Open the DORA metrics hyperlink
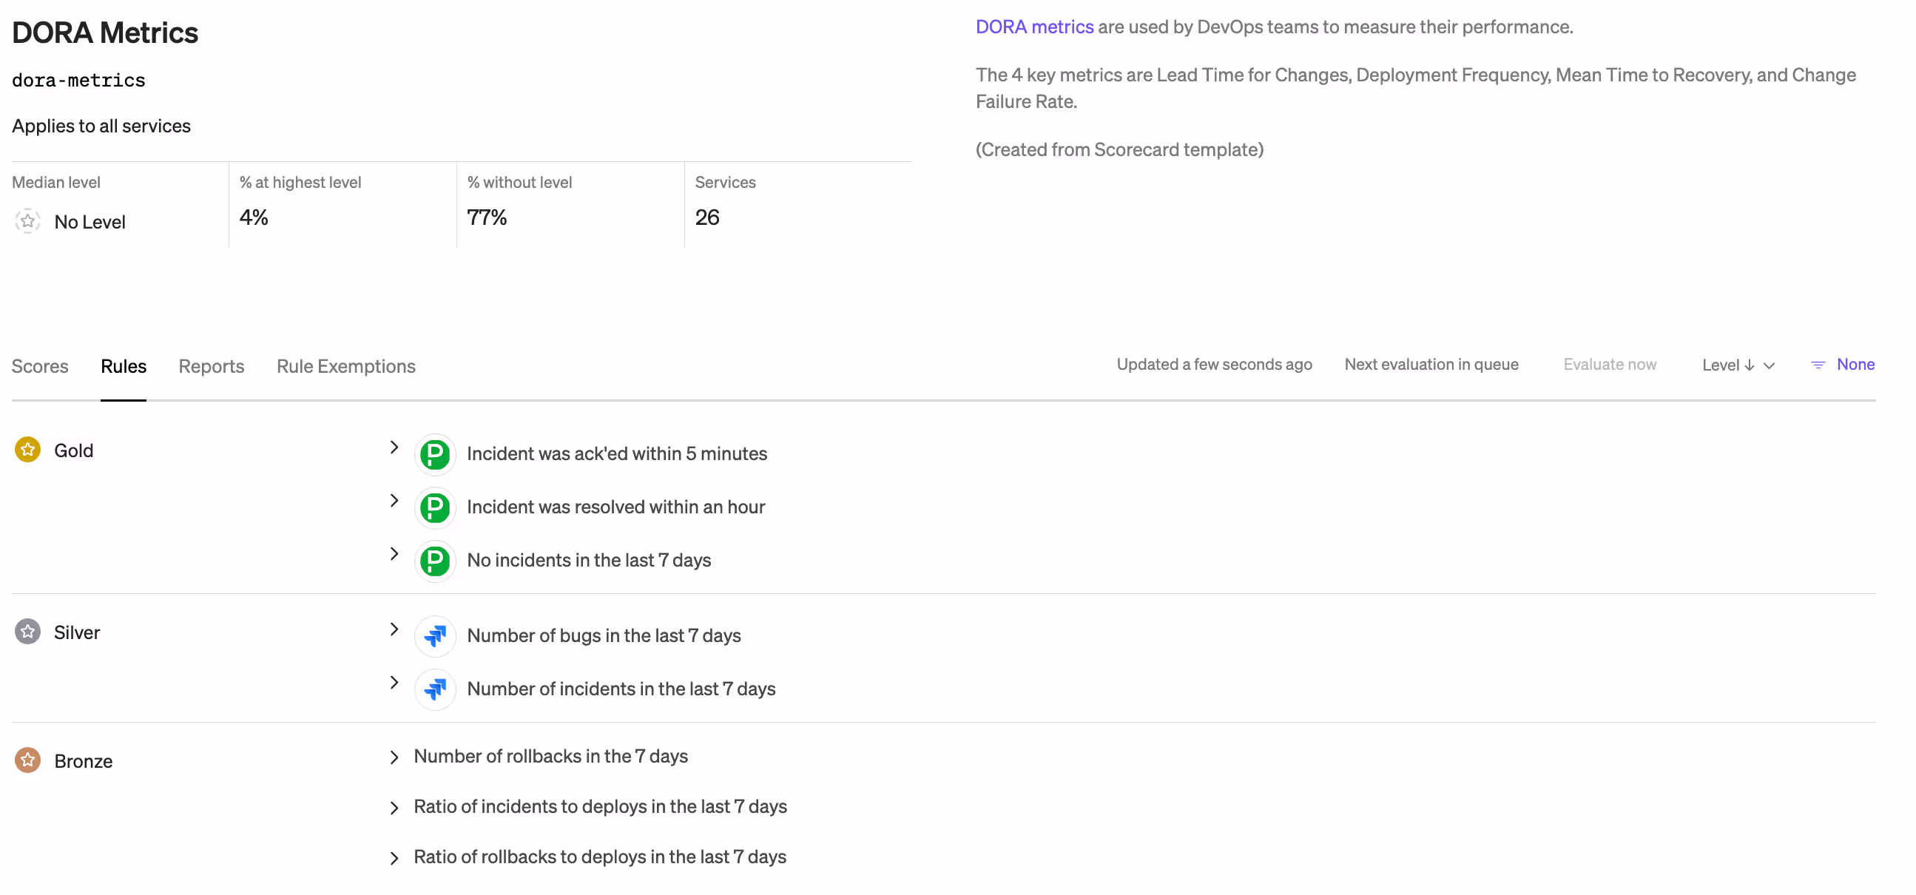The height and width of the screenshot is (895, 1916). click(1034, 27)
